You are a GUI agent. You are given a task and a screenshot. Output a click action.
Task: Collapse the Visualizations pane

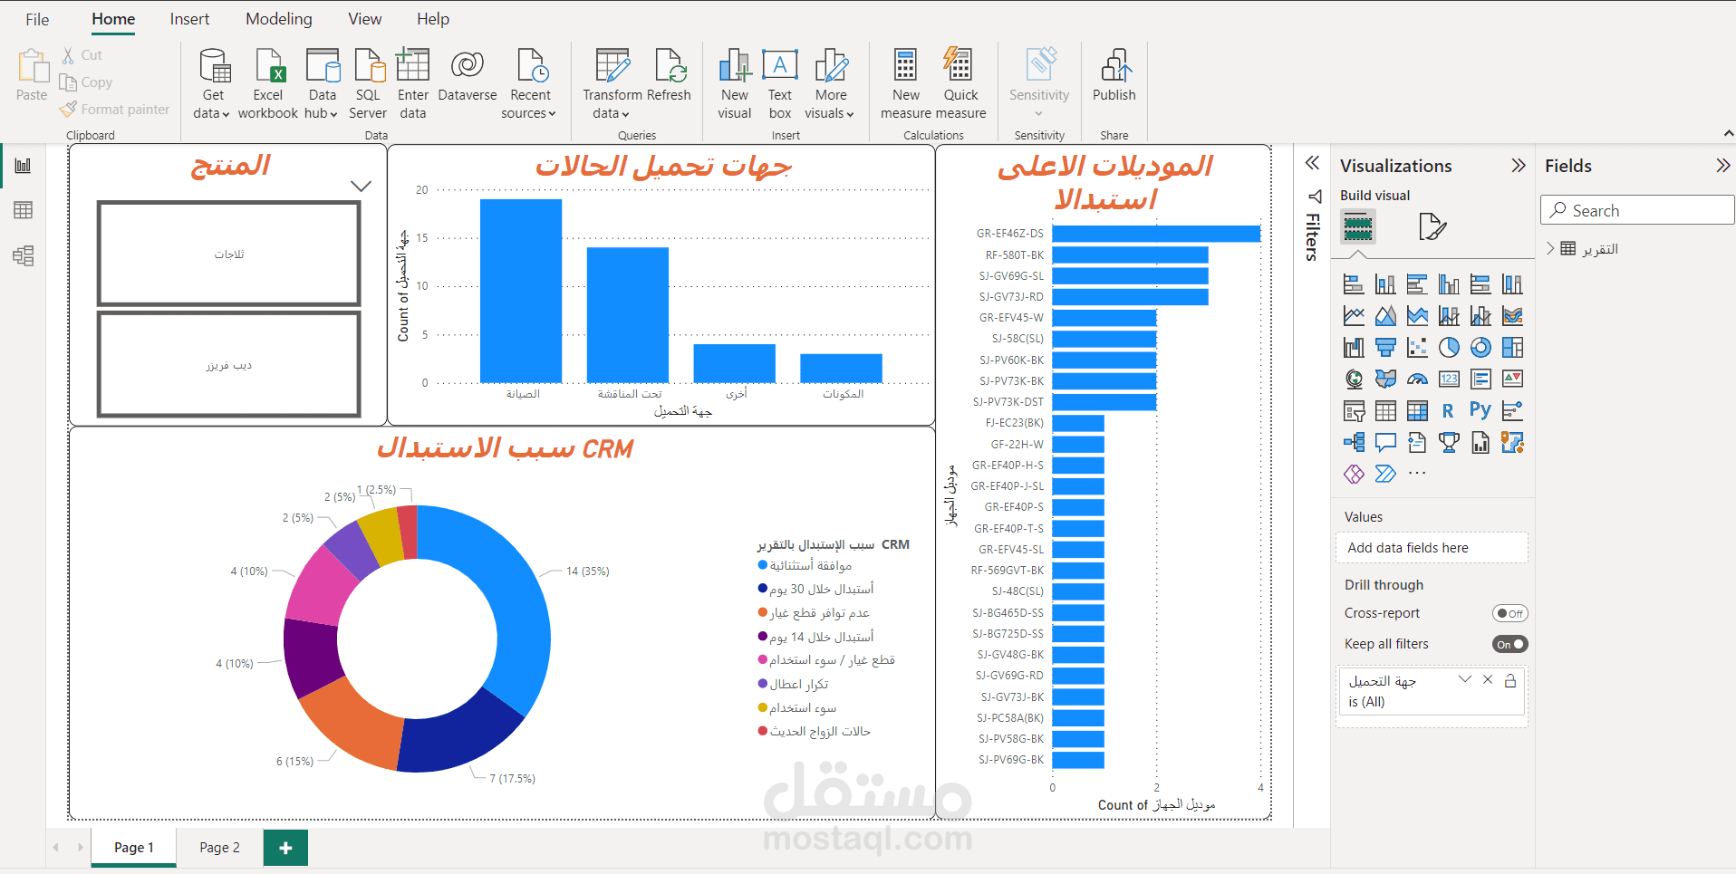tap(1519, 166)
